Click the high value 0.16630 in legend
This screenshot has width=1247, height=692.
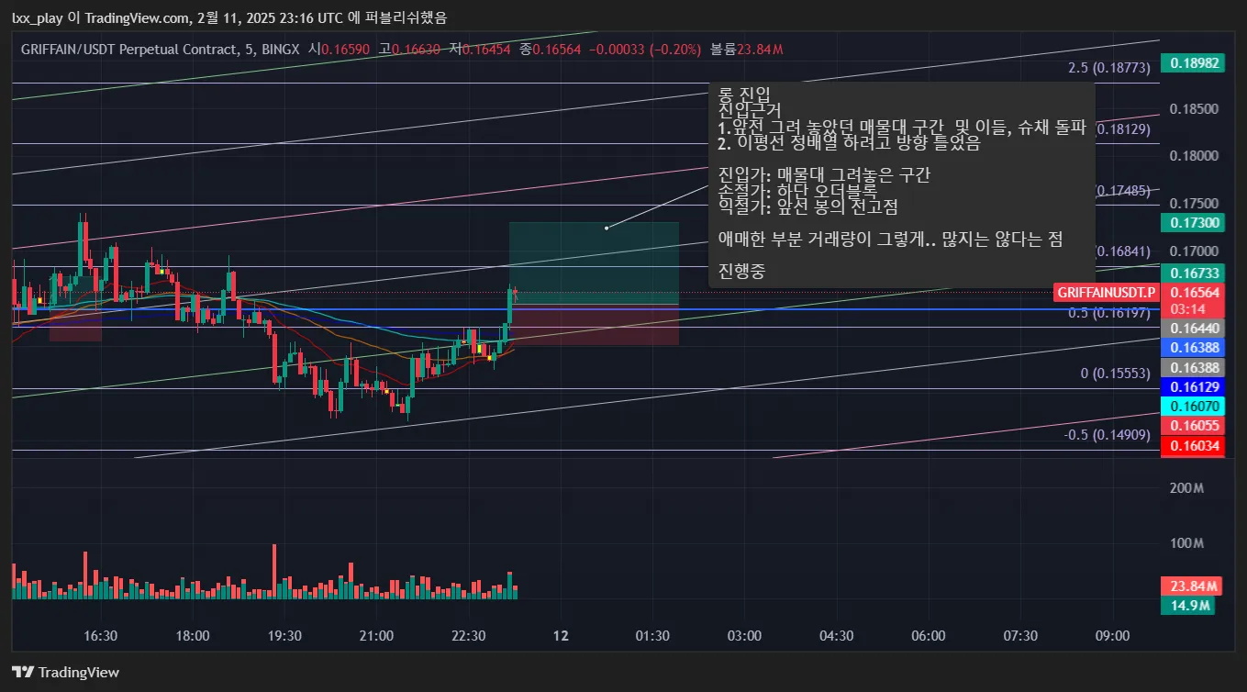tap(416, 49)
